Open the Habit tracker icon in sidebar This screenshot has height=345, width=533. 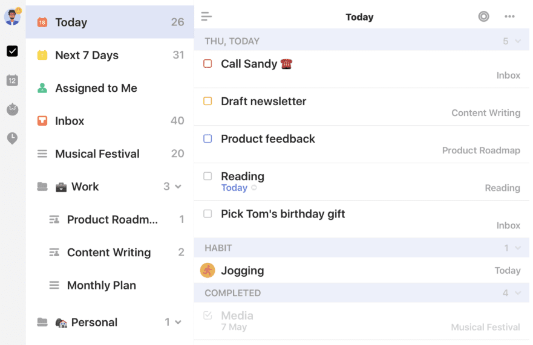12,109
